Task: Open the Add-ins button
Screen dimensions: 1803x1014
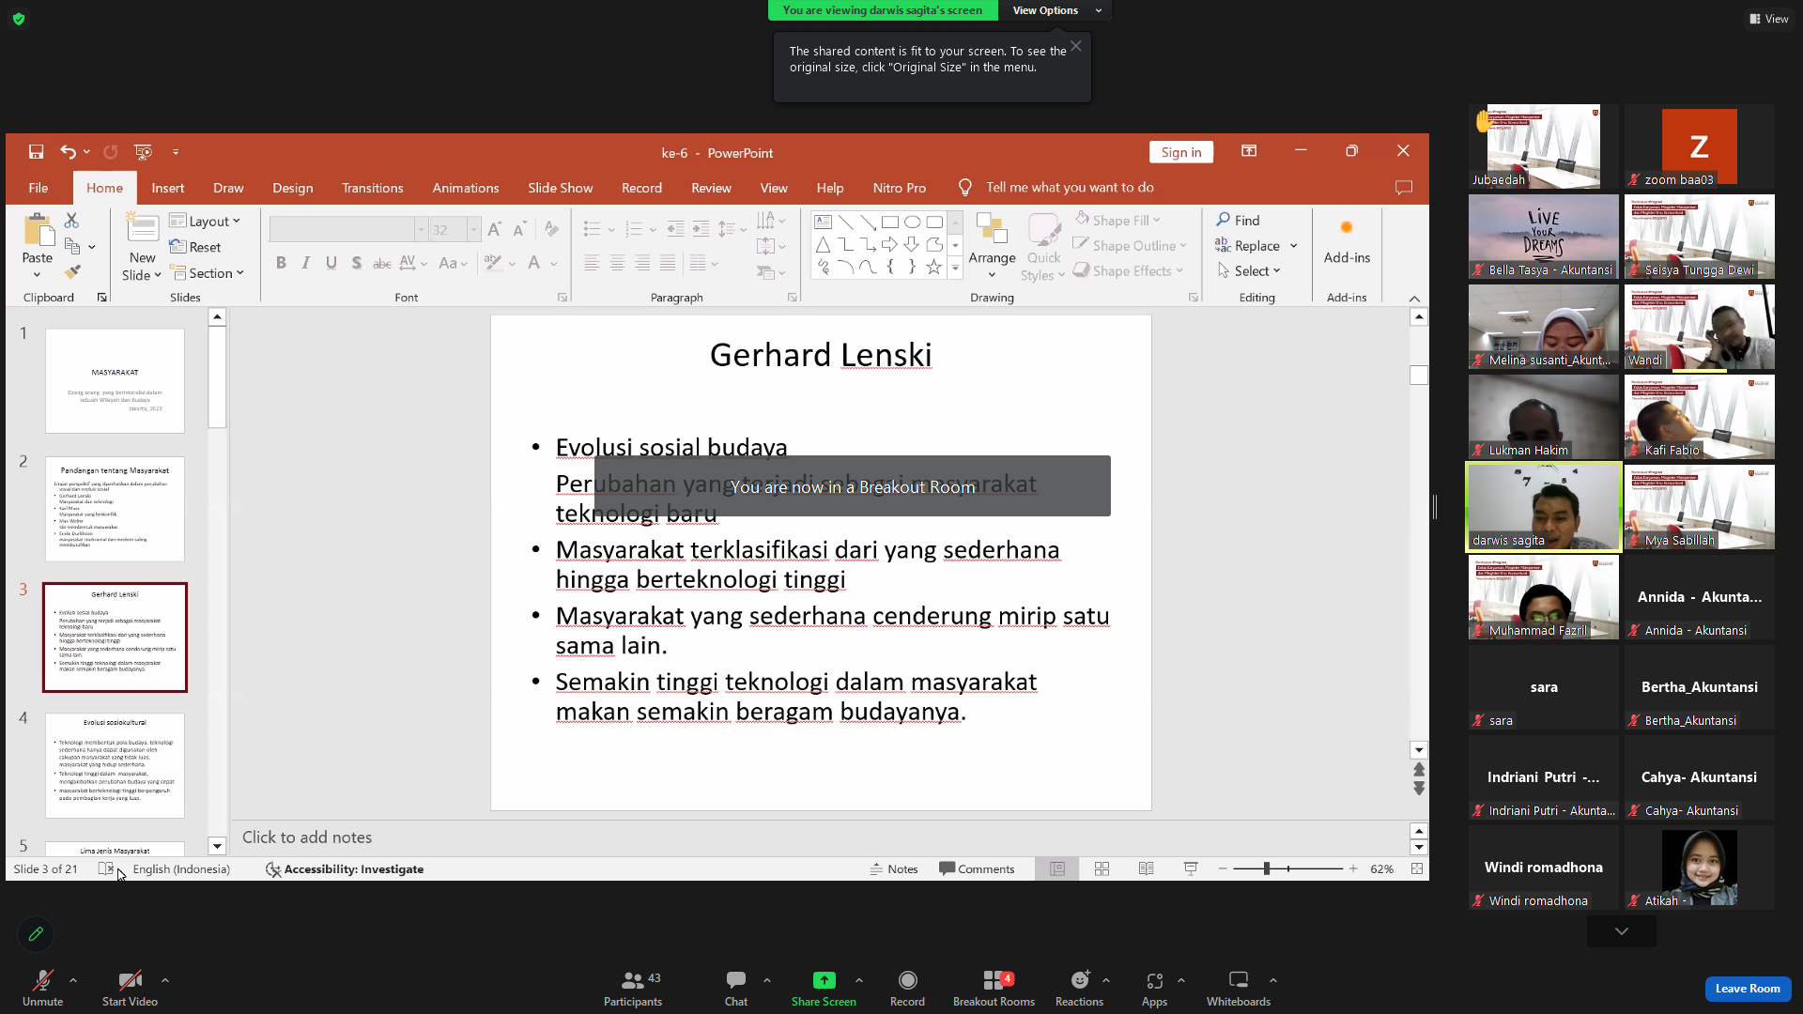Action: [x=1347, y=242]
